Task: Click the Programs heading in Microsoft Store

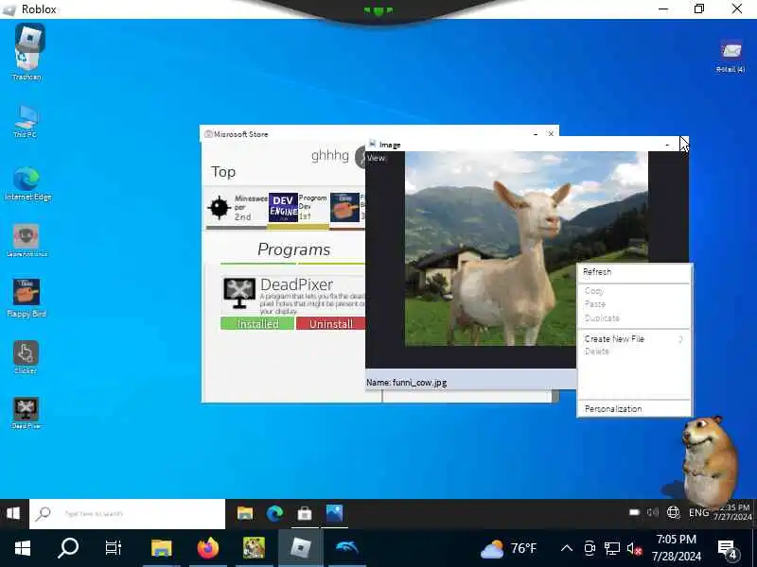Action: tap(293, 249)
